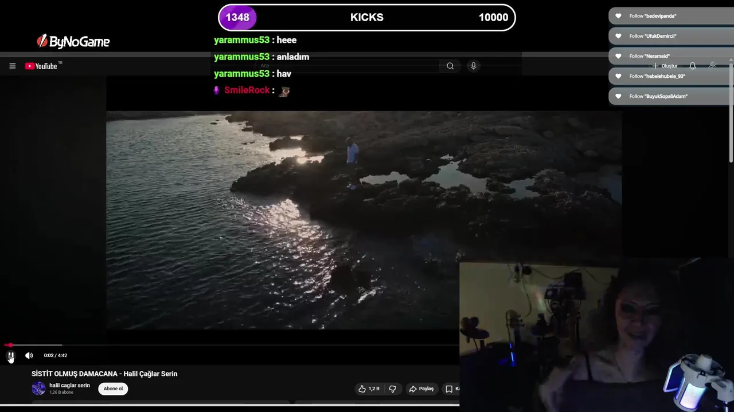Click chat message yarammus53 : heee
Screen dimensions: 734x412
coord(255,40)
